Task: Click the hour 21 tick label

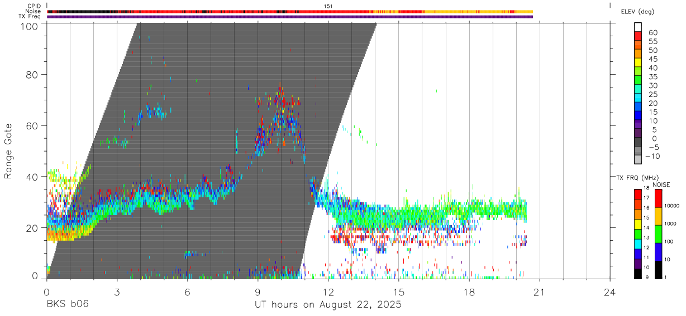Action: coord(540,291)
